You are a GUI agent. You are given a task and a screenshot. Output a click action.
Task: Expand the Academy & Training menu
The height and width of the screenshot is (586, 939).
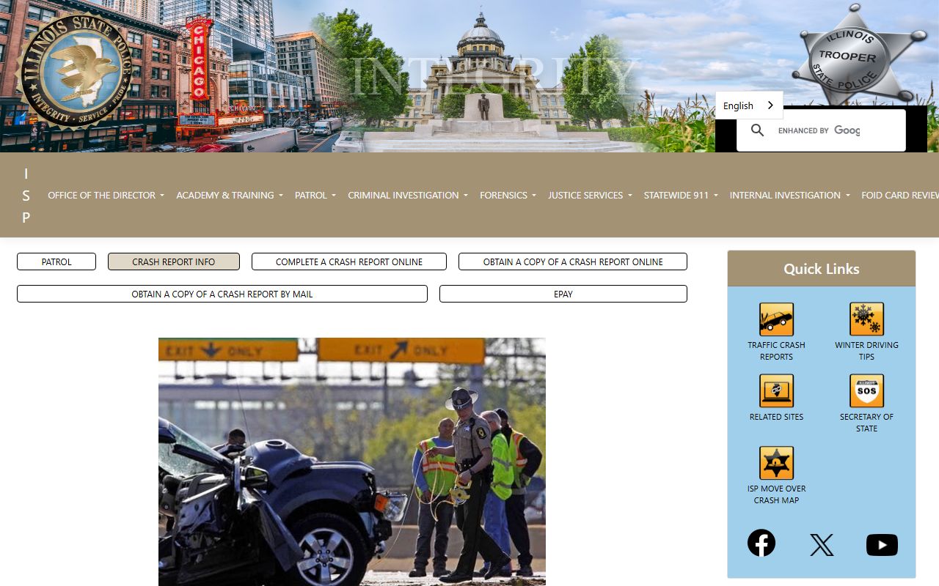pos(229,195)
